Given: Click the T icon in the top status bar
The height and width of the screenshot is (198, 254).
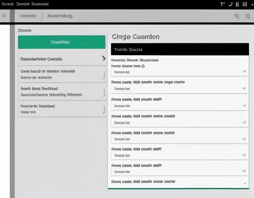Looking at the screenshot, I should pyautogui.click(x=223, y=4).
